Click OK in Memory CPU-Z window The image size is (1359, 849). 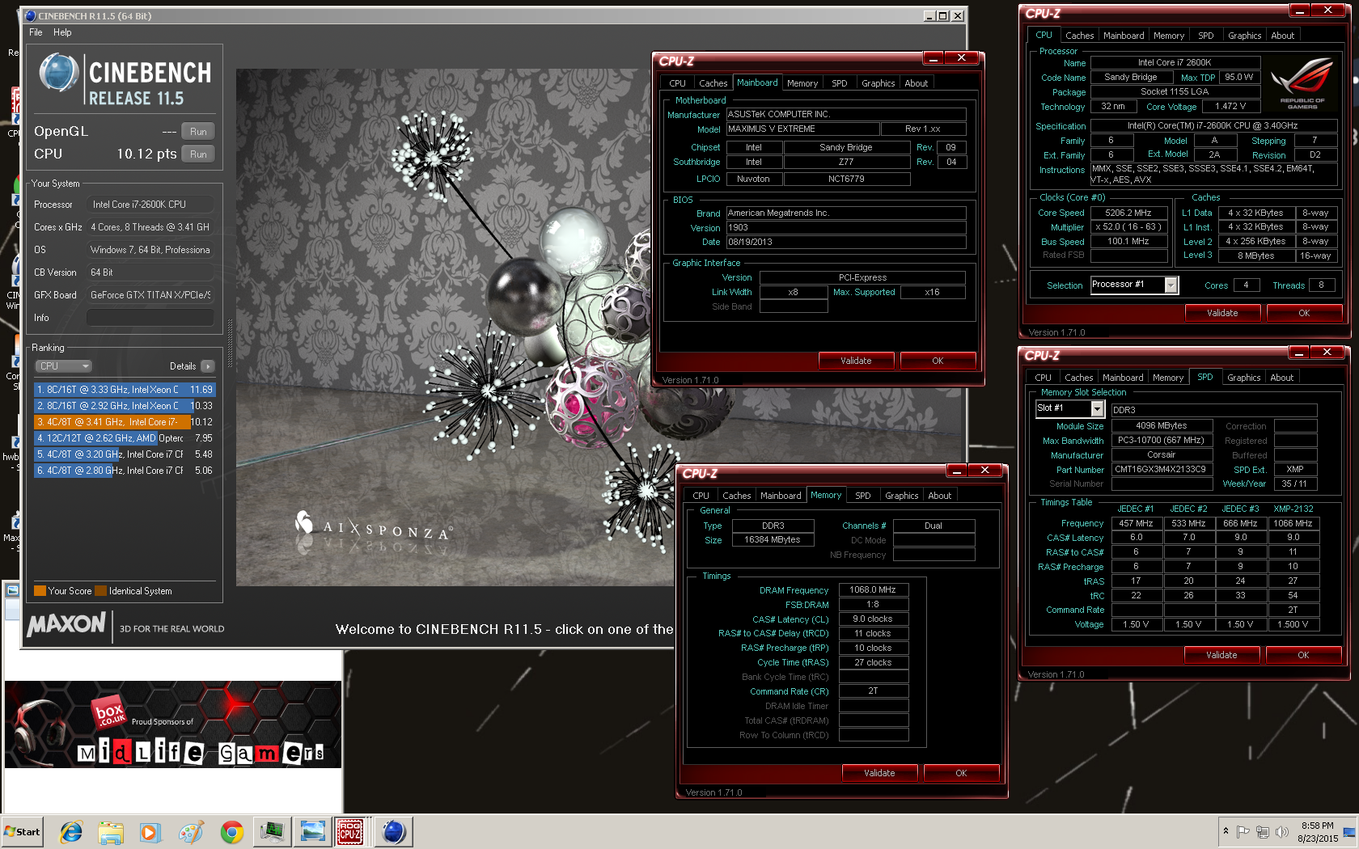click(x=961, y=773)
